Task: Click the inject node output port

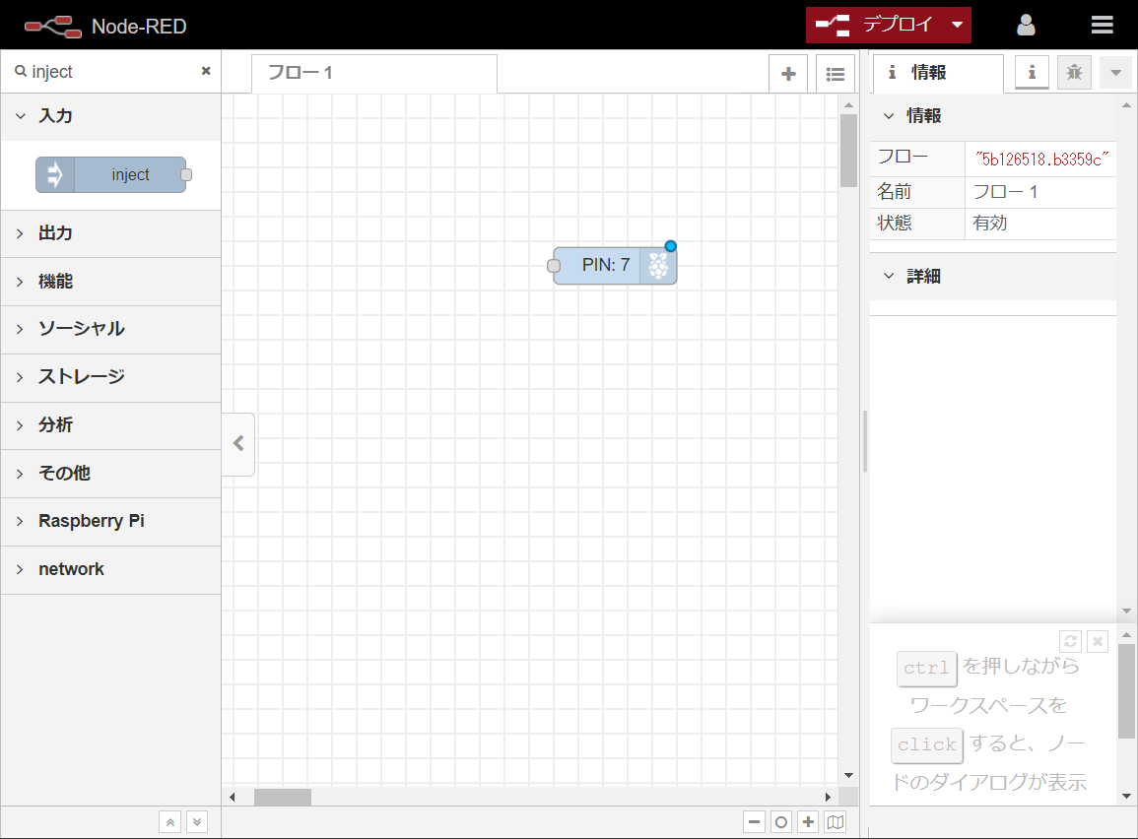Action: 186,174
